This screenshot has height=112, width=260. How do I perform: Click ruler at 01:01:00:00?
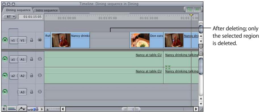coord(67,18)
